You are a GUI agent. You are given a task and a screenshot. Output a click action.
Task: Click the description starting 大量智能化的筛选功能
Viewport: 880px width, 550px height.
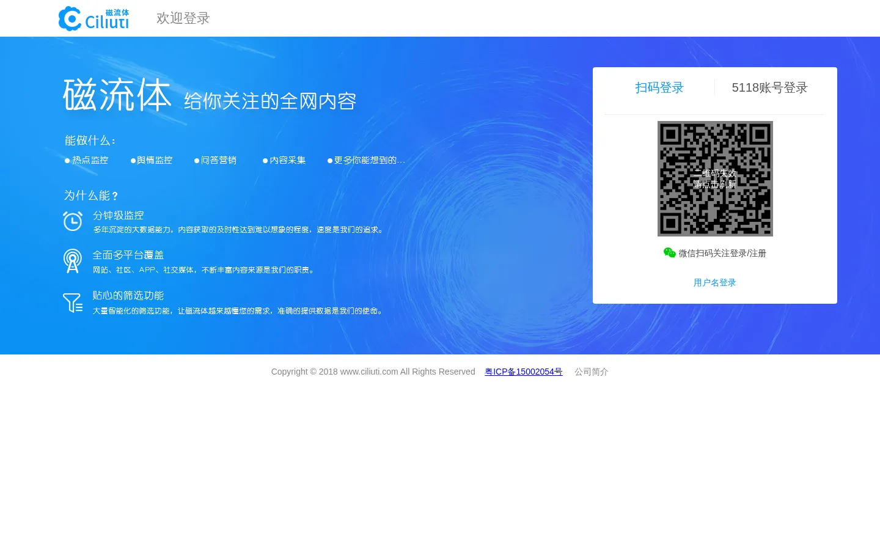point(239,310)
